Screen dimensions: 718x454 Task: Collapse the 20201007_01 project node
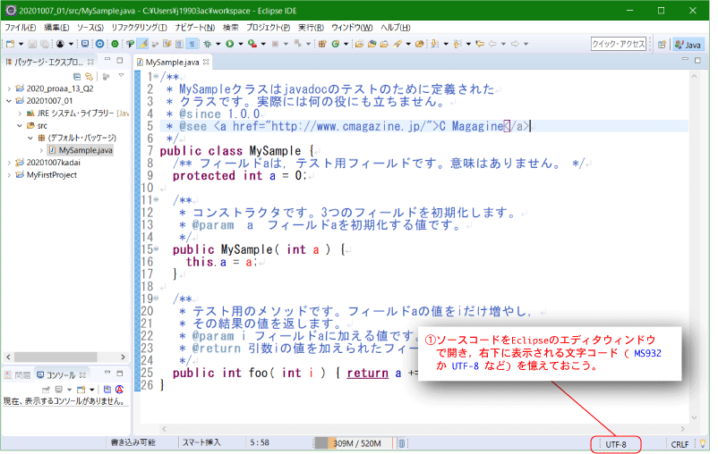click(x=9, y=101)
